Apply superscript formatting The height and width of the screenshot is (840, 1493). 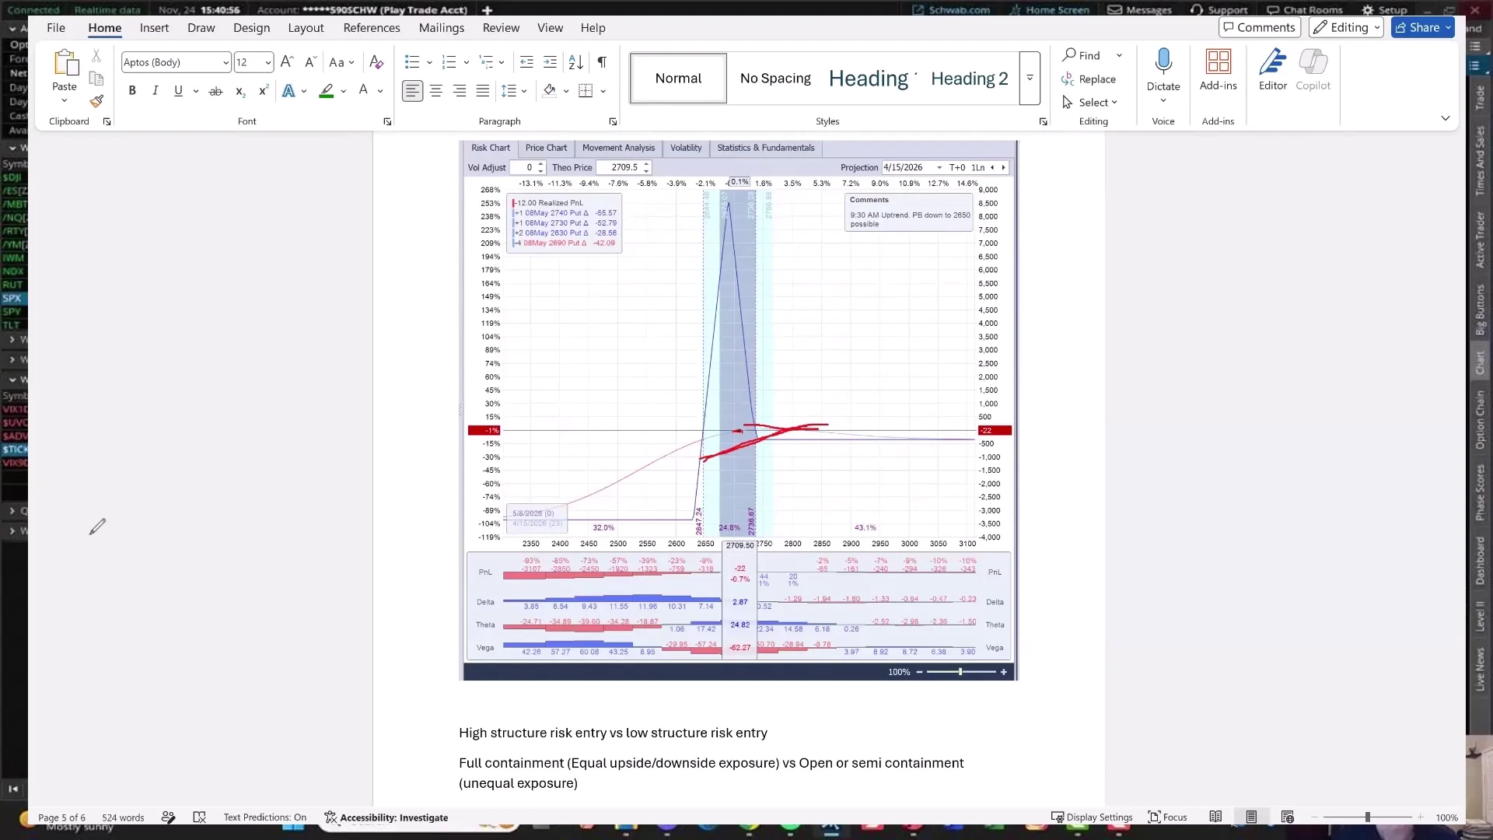click(x=264, y=91)
